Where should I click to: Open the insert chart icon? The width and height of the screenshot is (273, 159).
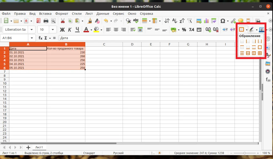(206, 21)
